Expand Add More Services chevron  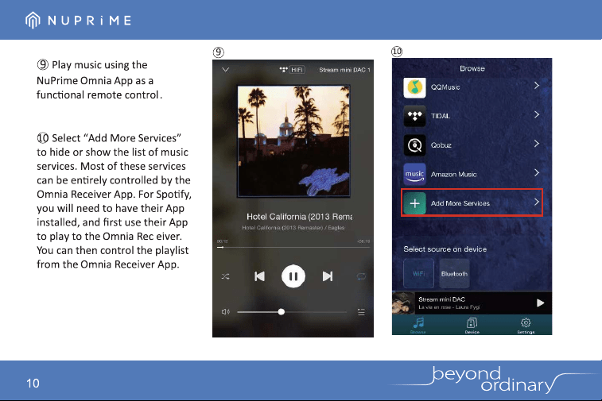tap(537, 202)
